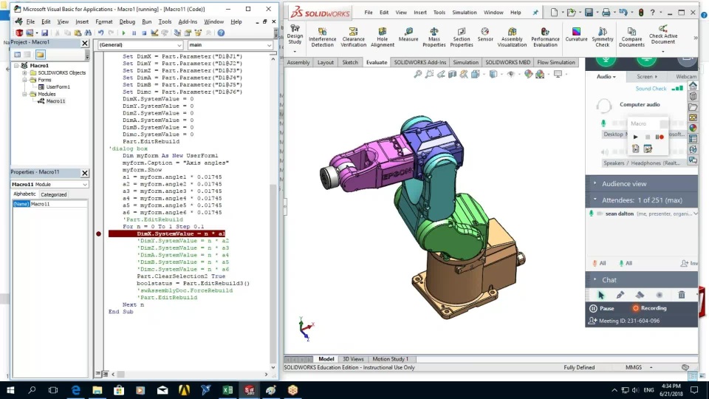Mute All attendees microphone button
This screenshot has width=709, height=399.
click(599, 263)
